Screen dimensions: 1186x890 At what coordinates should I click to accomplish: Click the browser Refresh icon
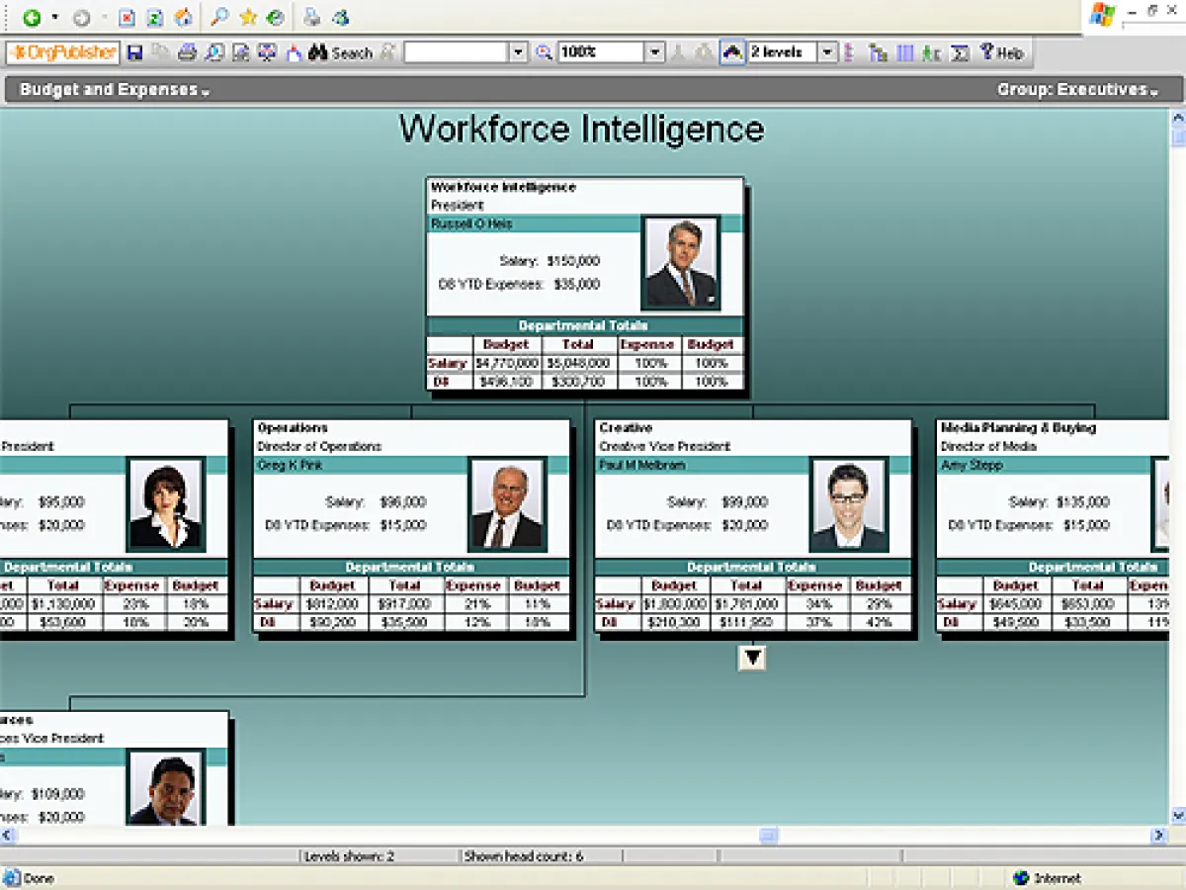coord(155,18)
